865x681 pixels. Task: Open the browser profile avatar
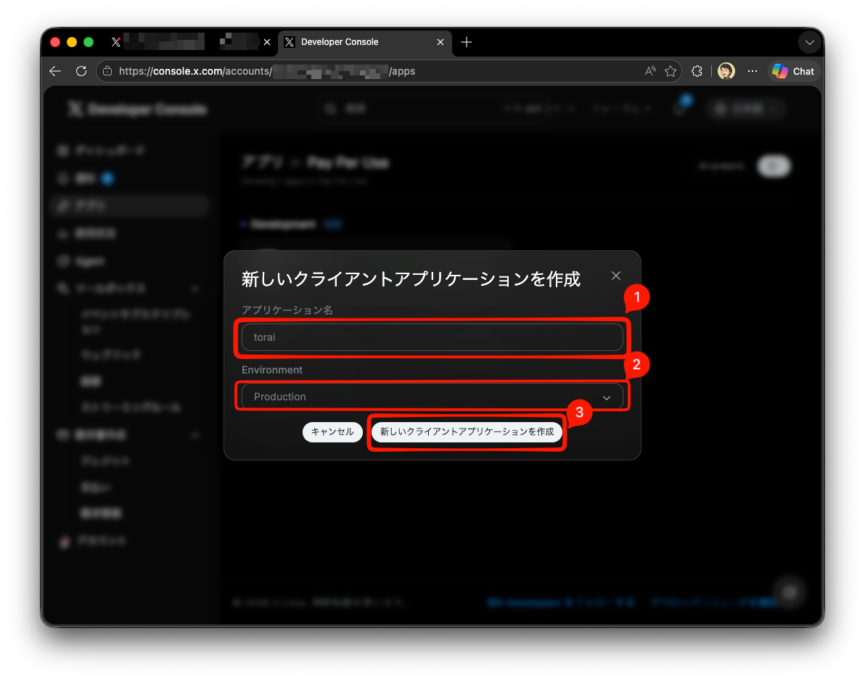tap(726, 71)
